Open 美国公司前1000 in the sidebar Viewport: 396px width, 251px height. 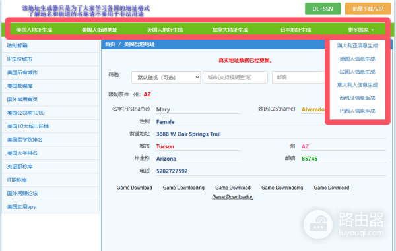(51, 113)
